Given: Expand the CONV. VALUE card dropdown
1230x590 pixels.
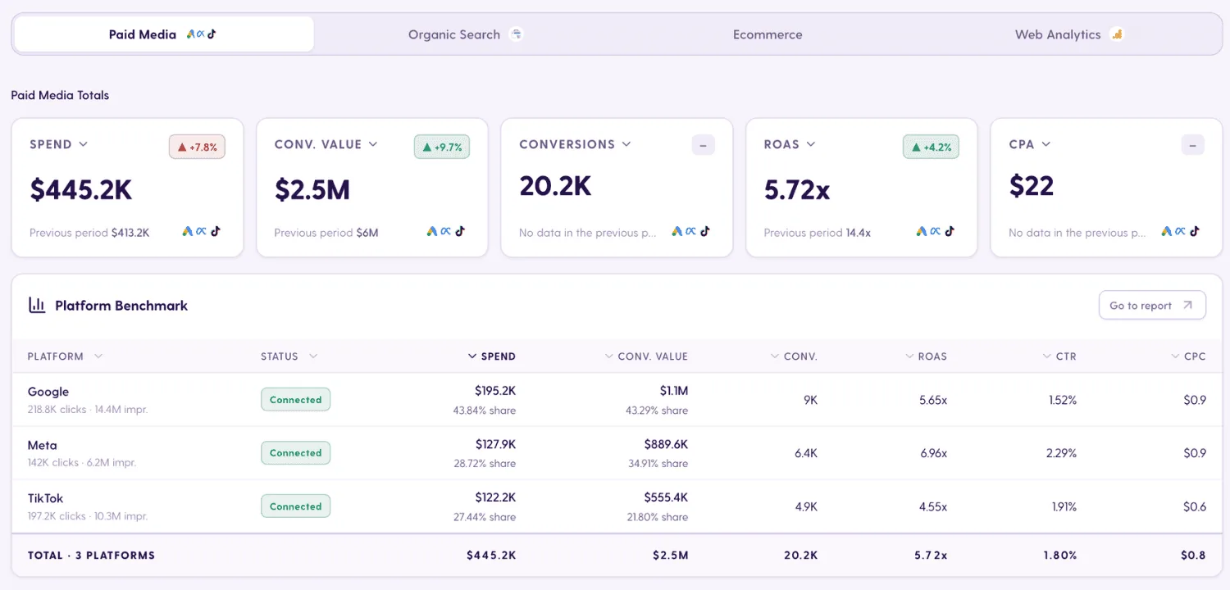Looking at the screenshot, I should [x=373, y=144].
